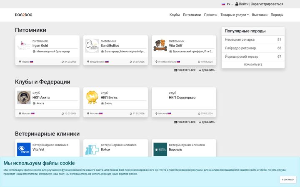This screenshot has width=300, height=187.
Task: Click paw icon beside Брюссельский гриффон
Action: [170, 52]
